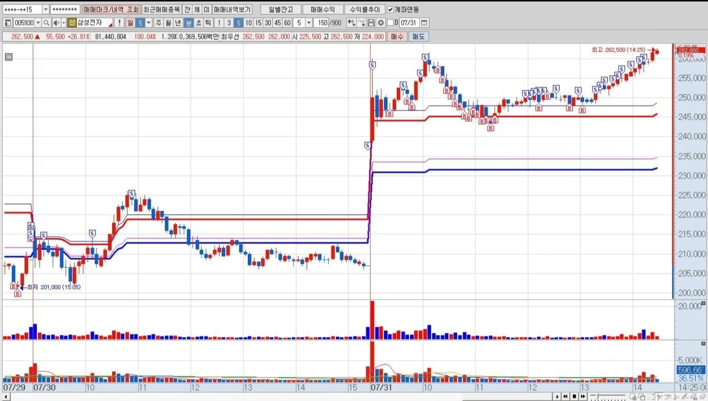Select the 주 weekly period toggle
This screenshot has height=401, width=708.
(158, 23)
